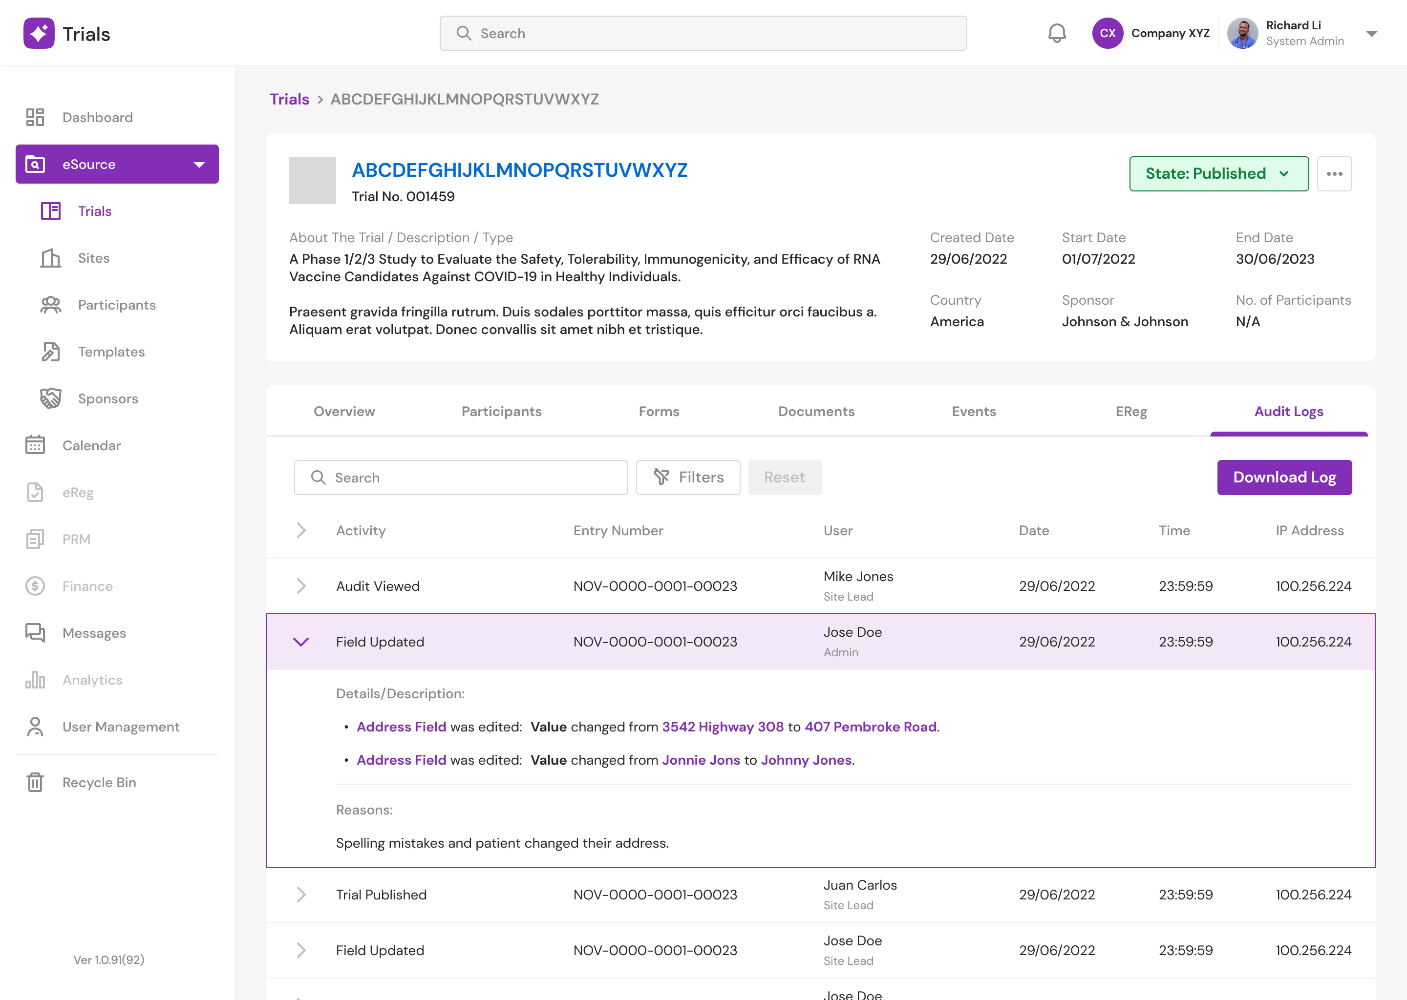Click the global Search field
Image resolution: width=1407 pixels, height=1000 pixels.
coord(703,33)
